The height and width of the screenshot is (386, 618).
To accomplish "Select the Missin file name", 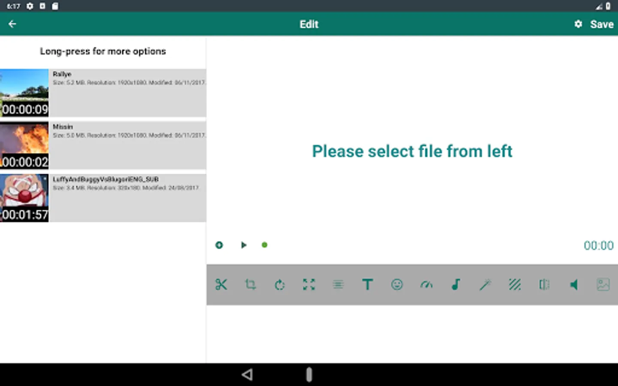I will tap(63, 127).
